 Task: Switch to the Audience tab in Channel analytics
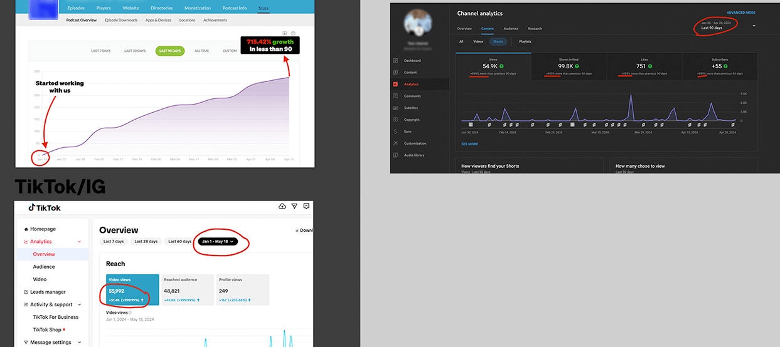[x=511, y=29]
